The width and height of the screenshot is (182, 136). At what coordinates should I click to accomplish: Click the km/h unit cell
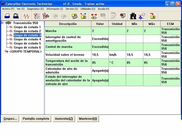(x=117, y=55)
